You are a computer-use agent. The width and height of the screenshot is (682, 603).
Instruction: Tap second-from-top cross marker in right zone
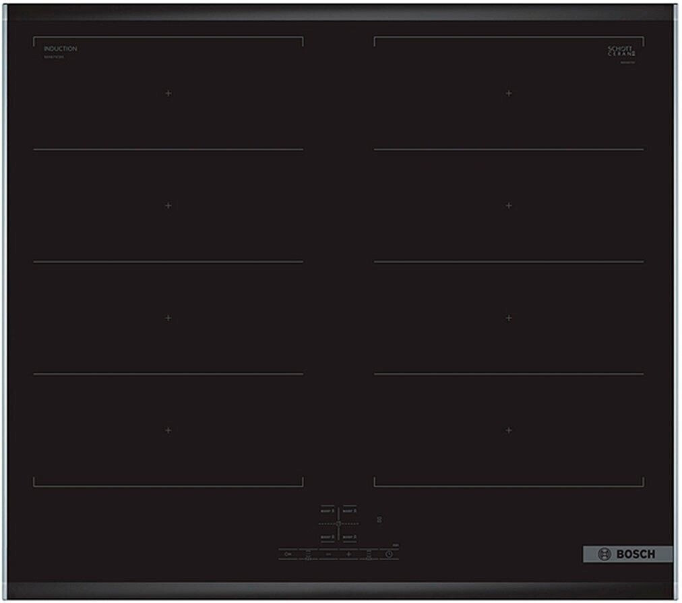(509, 205)
